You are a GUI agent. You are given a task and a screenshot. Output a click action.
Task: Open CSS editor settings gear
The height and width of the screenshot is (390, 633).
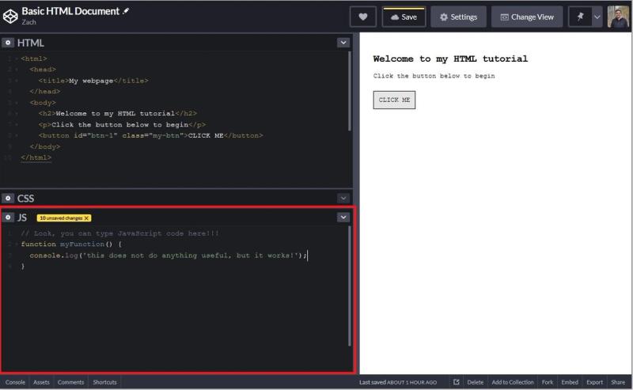[8, 199]
